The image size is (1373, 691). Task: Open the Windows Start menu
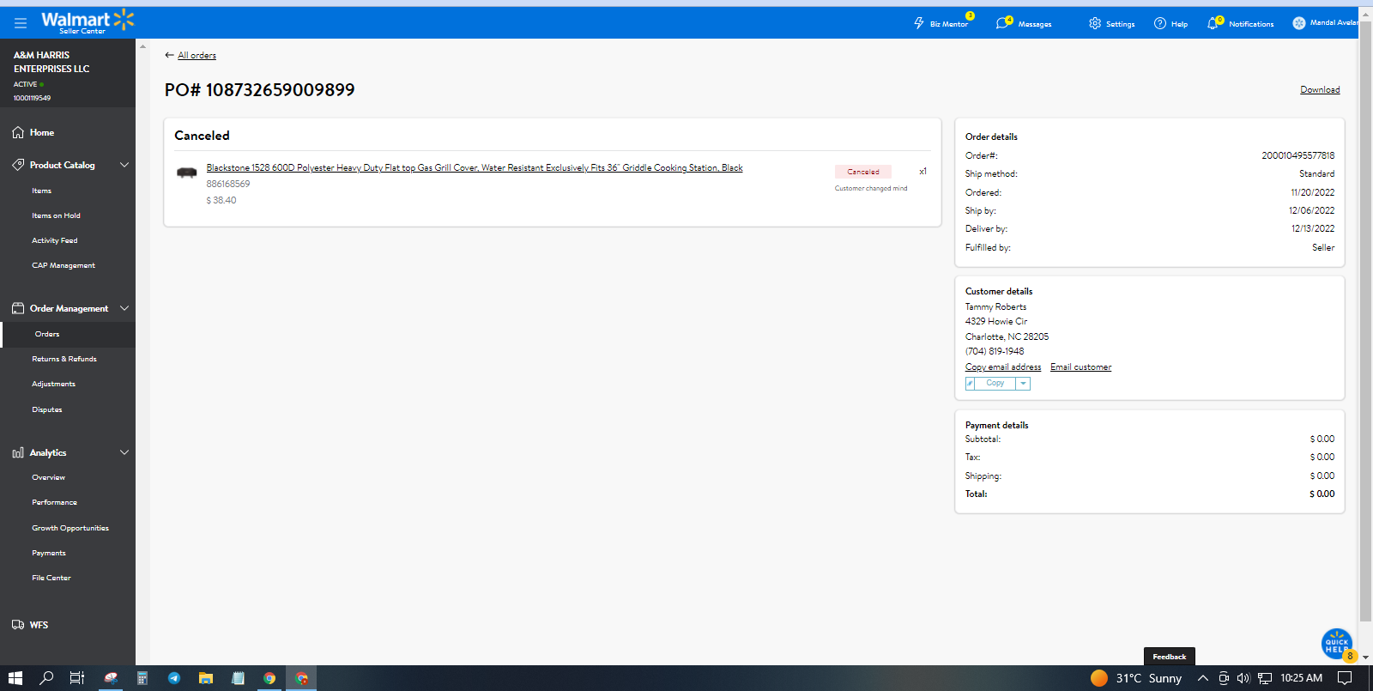15,678
